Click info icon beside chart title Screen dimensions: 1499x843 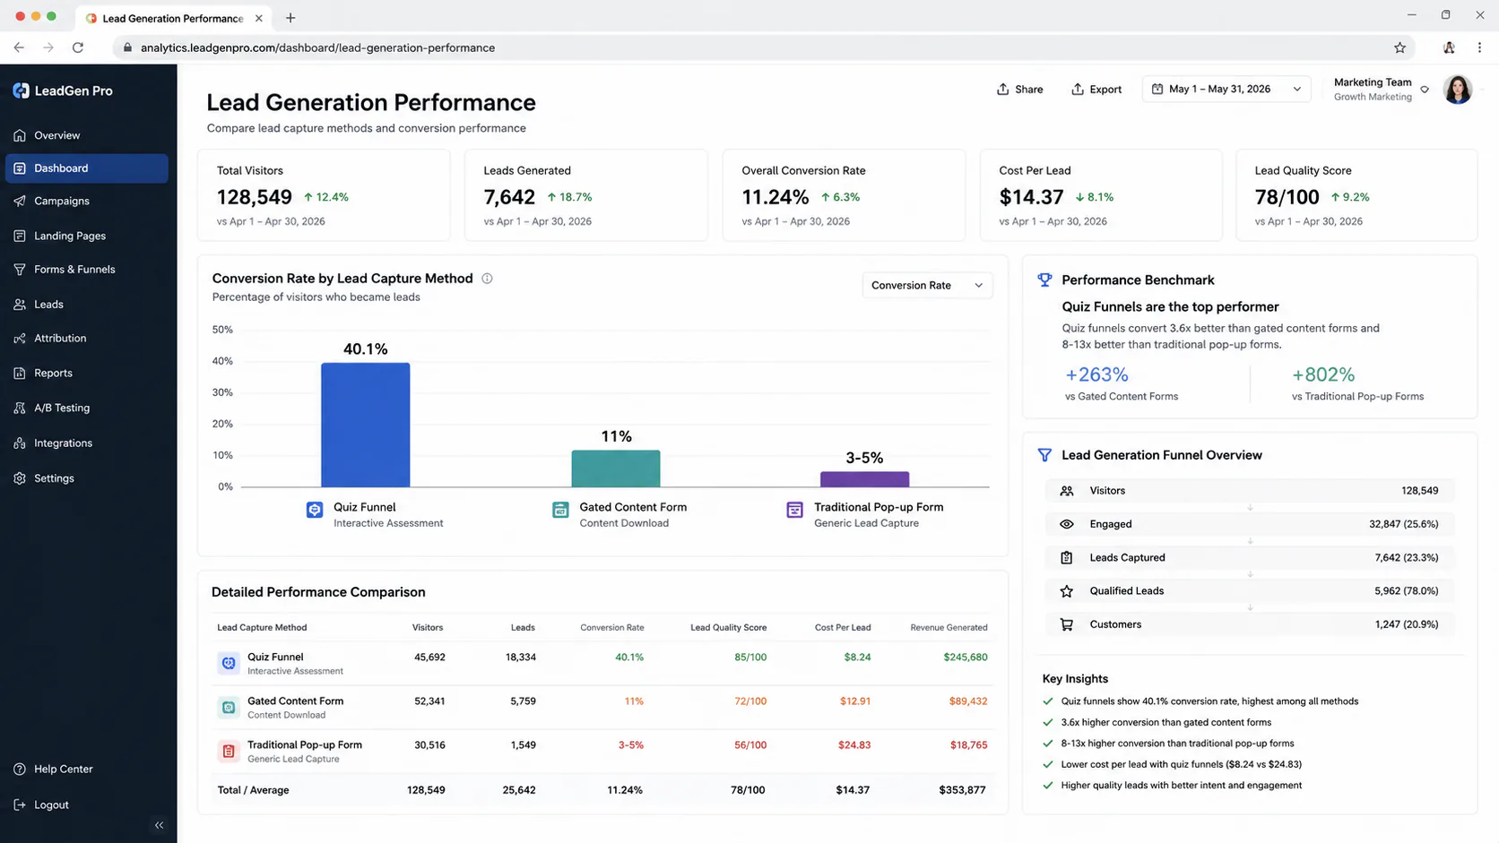click(x=487, y=279)
